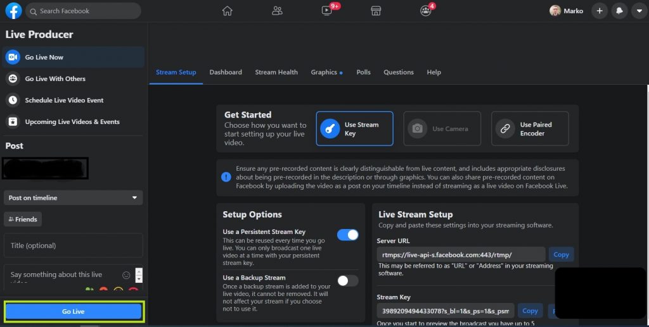Switch to the Polls tab
Image resolution: width=649 pixels, height=327 pixels.
pyautogui.click(x=363, y=72)
